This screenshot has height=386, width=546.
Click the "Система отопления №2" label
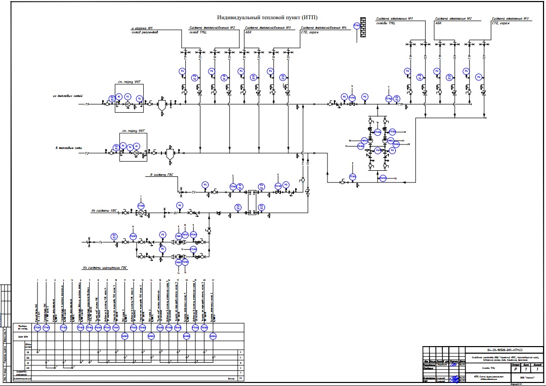pyautogui.click(x=454, y=18)
